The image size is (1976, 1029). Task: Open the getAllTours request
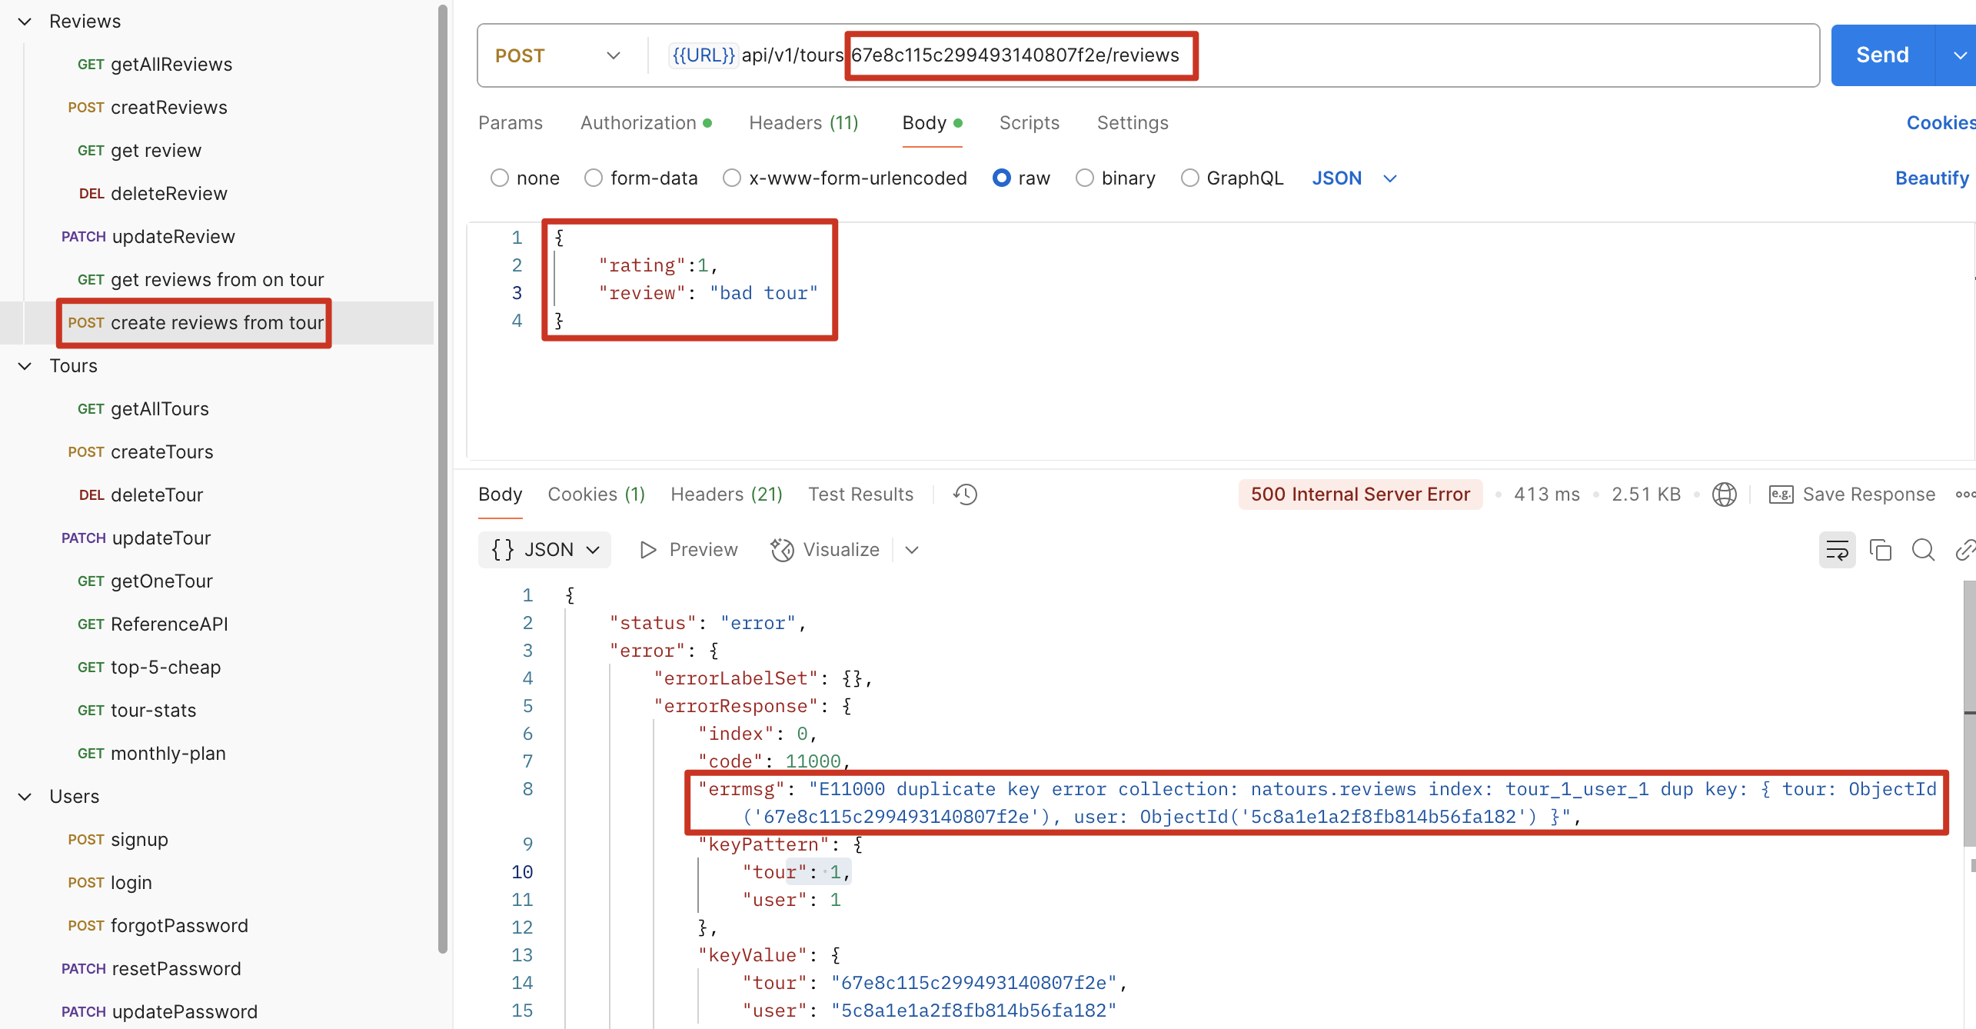pyautogui.click(x=159, y=409)
